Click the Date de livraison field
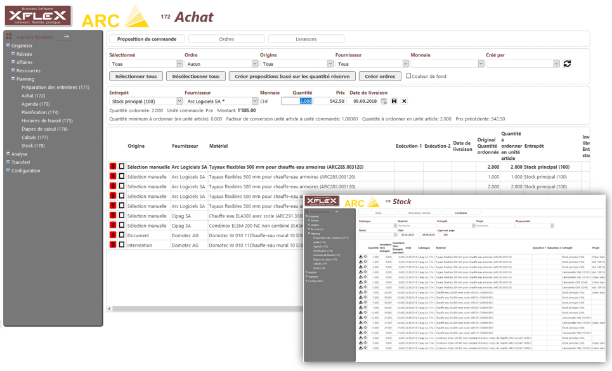The image size is (612, 371). point(363,101)
